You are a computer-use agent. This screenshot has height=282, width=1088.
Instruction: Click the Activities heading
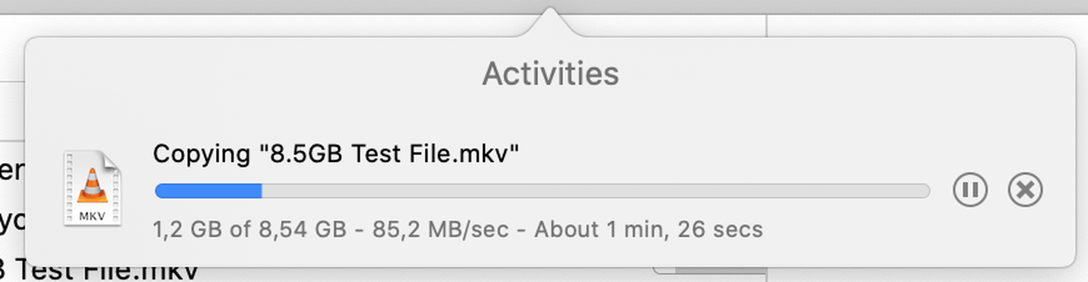(x=550, y=74)
